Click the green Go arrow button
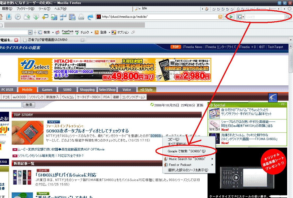Screen dimensions: 293x198 click(x=231, y=17)
